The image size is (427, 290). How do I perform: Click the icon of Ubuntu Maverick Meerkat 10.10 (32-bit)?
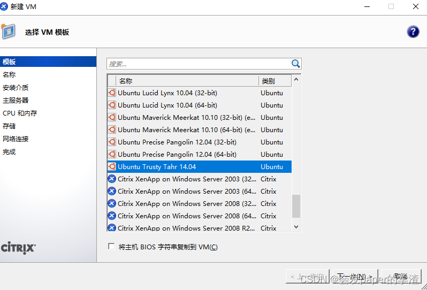pos(112,117)
